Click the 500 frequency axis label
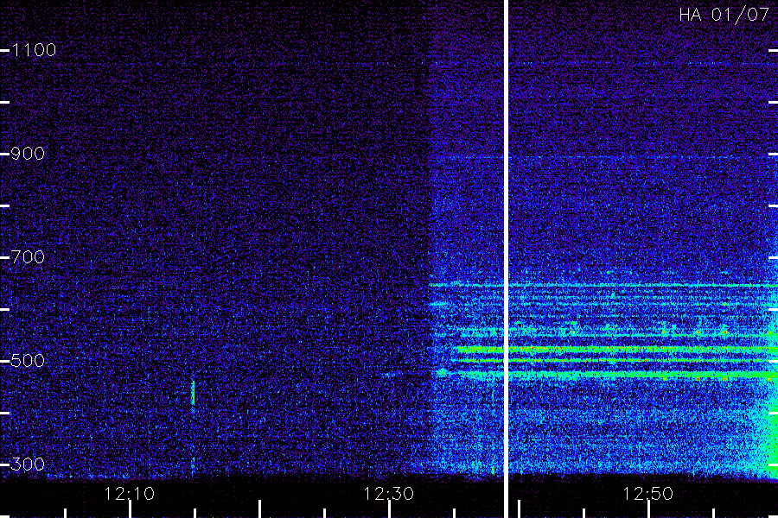Image resolution: width=778 pixels, height=518 pixels. click(x=28, y=360)
